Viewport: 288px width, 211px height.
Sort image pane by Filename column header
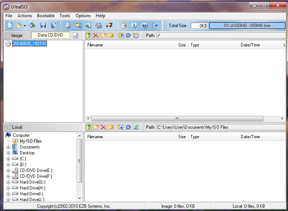[x=121, y=45]
